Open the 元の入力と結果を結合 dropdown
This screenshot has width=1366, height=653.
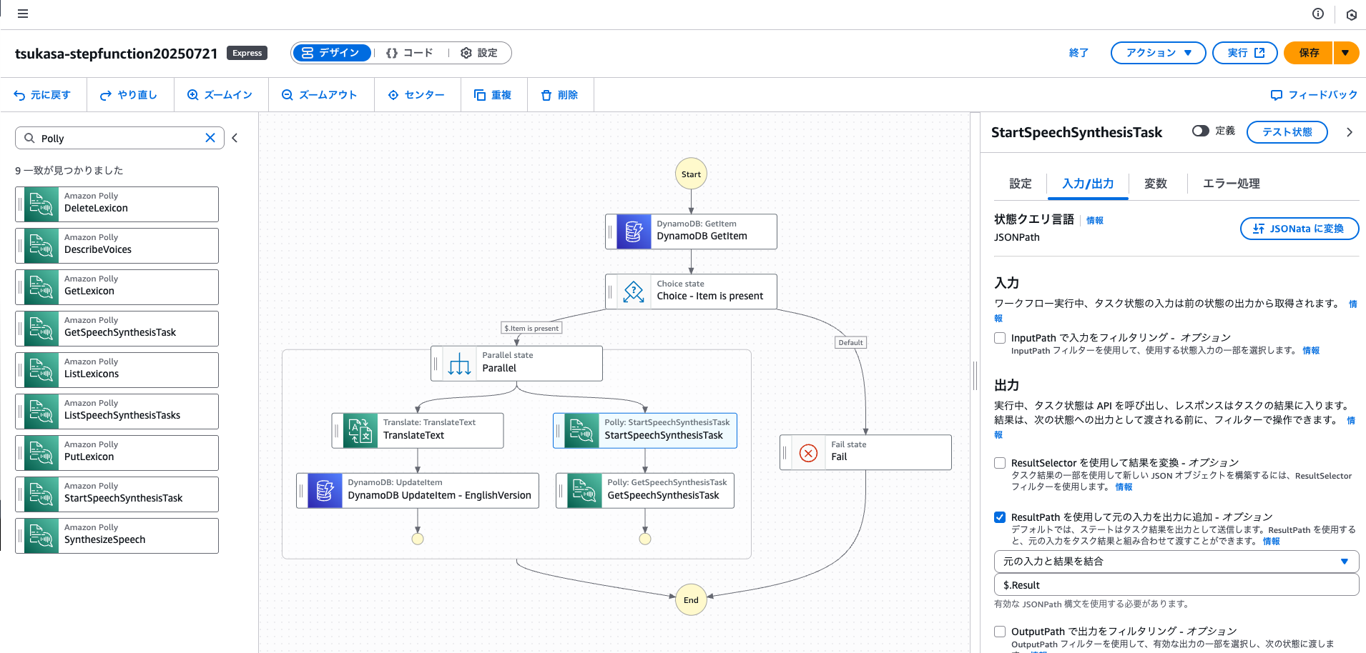[x=1176, y=562]
